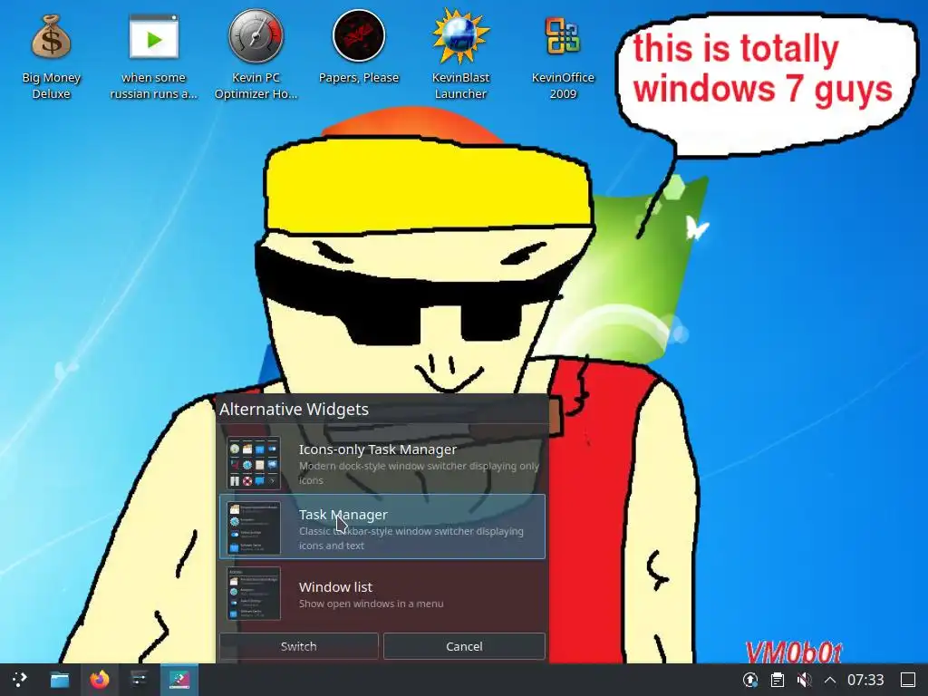Click the Switch button
928x696 pixels.
point(299,646)
